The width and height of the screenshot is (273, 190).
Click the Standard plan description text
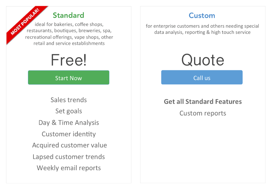pos(69,34)
